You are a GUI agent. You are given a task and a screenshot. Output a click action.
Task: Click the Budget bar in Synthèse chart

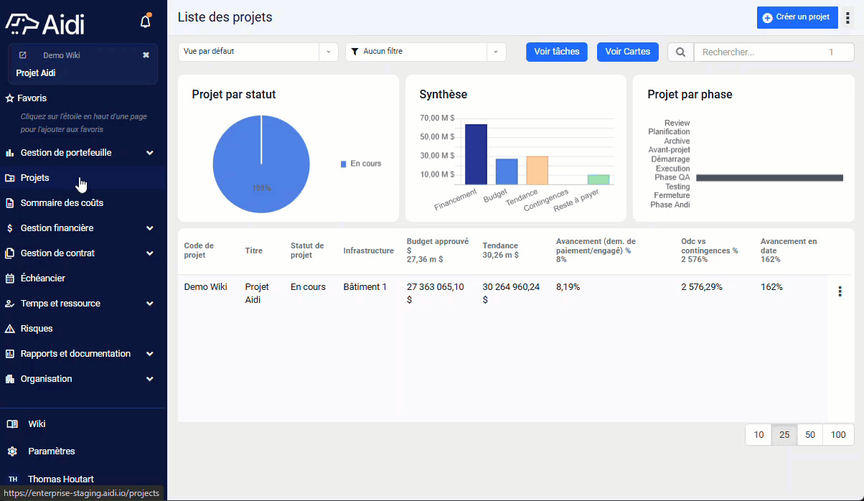507,172
